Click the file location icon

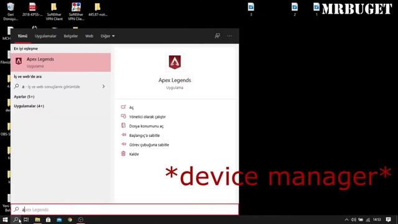click(x=123, y=126)
